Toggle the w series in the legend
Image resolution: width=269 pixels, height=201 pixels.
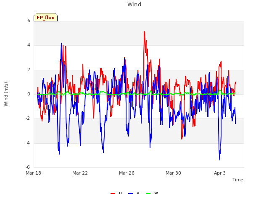click(152, 193)
